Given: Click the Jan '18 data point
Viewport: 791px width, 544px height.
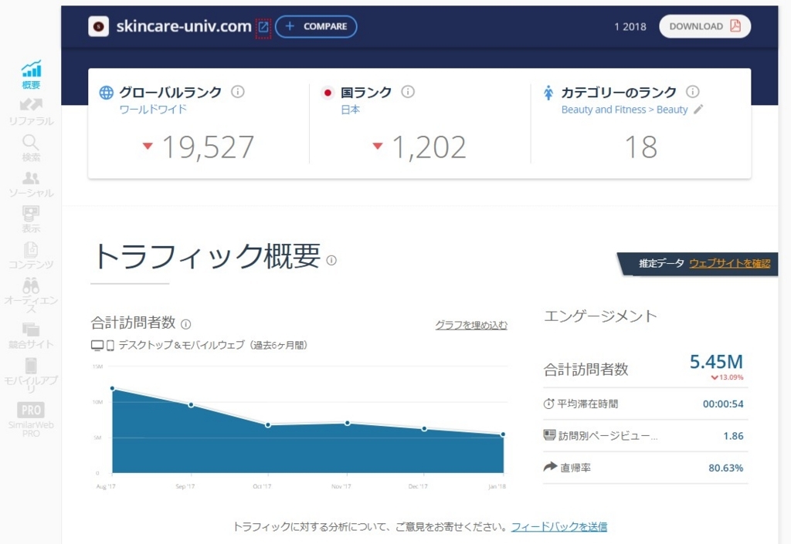Looking at the screenshot, I should tap(503, 434).
